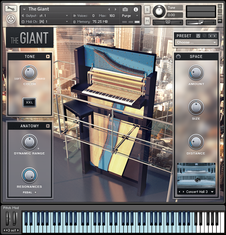Select previous preset arrow in PRESET panel

(211, 36)
